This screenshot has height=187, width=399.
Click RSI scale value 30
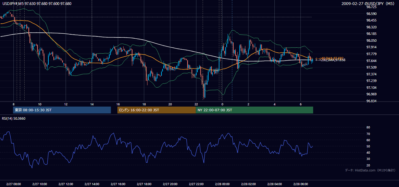tap(368, 159)
